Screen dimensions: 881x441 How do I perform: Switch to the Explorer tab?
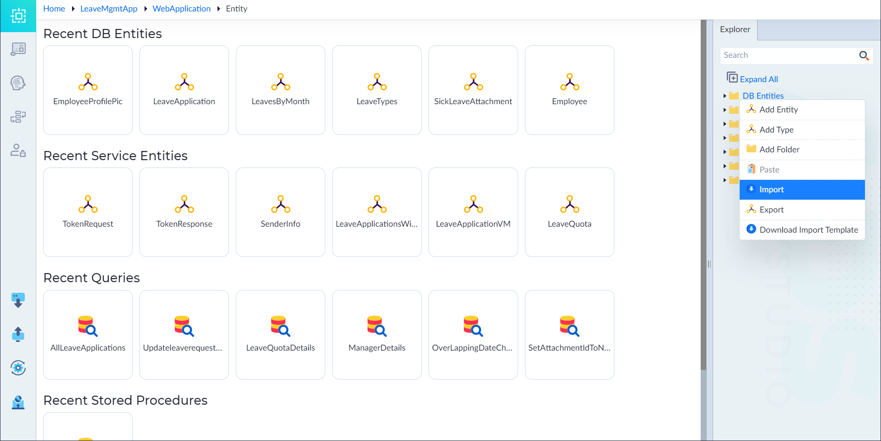735,29
